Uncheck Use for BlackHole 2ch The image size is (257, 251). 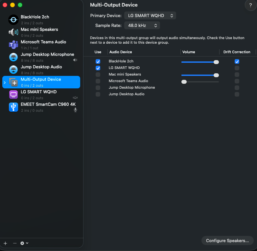(x=98, y=61)
